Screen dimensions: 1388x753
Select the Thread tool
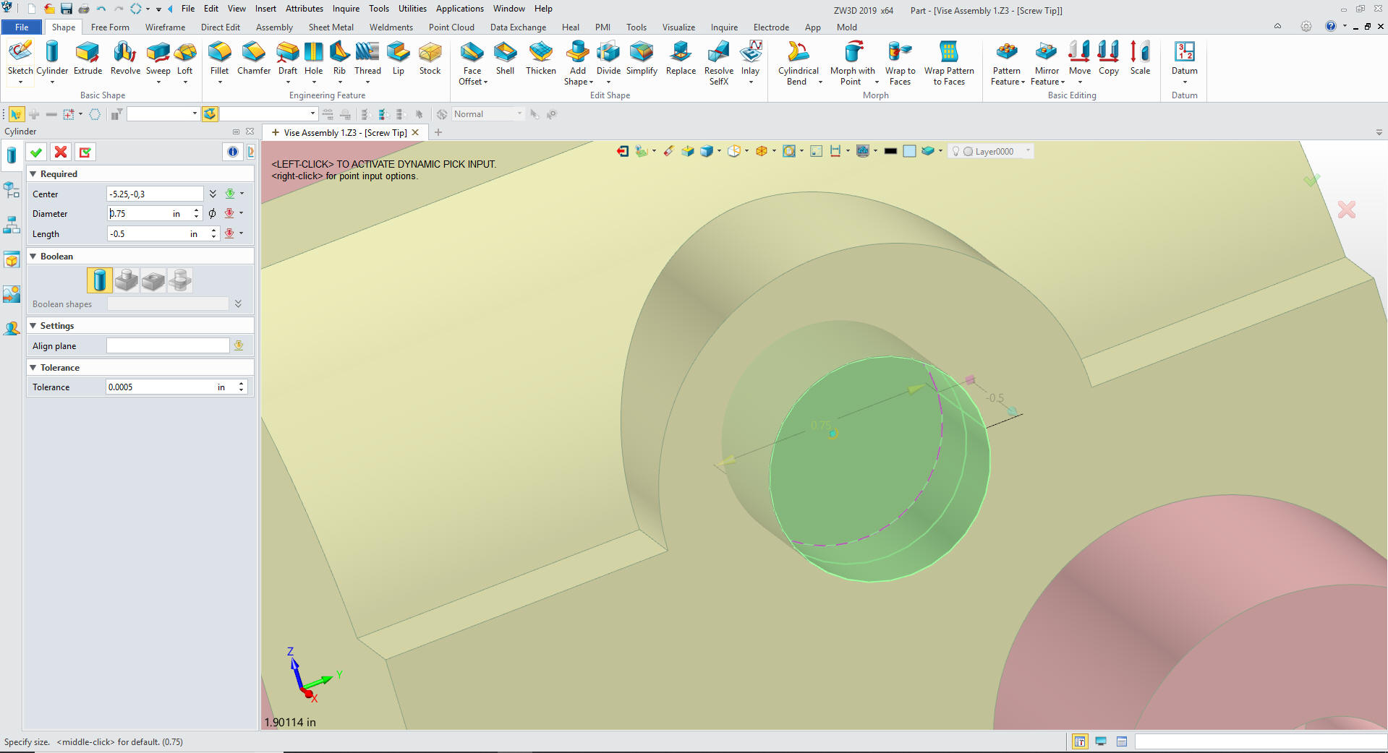pyautogui.click(x=367, y=58)
